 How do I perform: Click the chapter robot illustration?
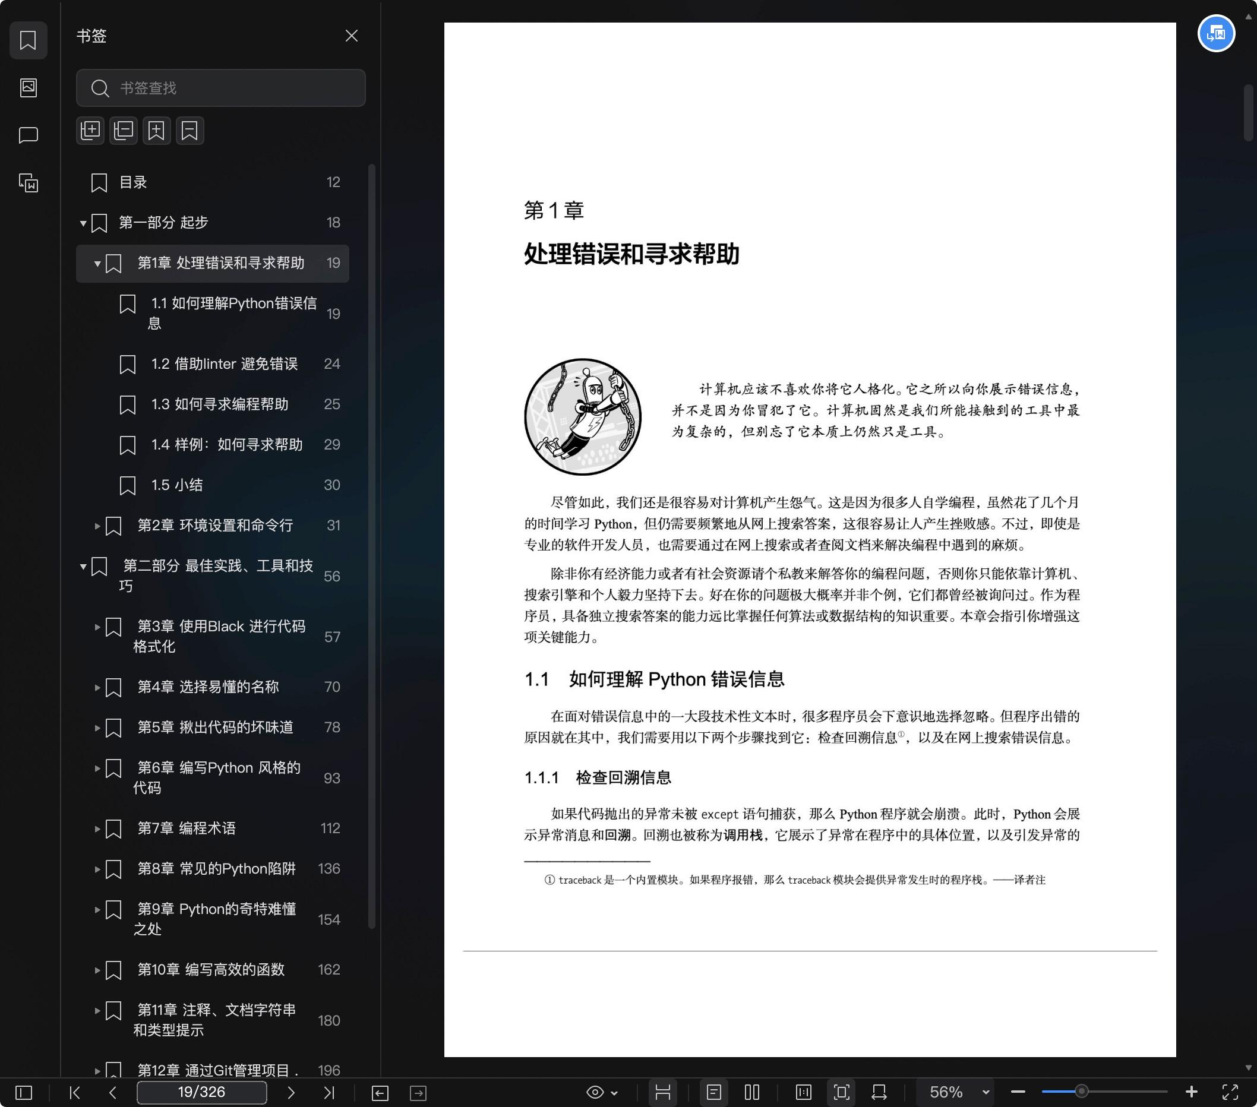tap(582, 417)
